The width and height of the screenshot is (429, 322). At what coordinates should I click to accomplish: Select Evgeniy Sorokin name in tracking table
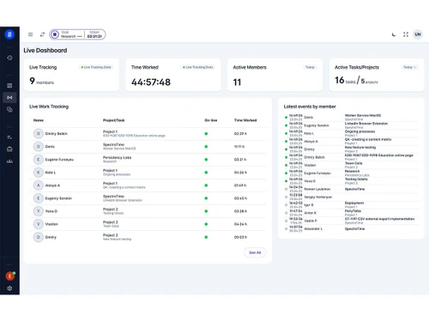(58, 198)
